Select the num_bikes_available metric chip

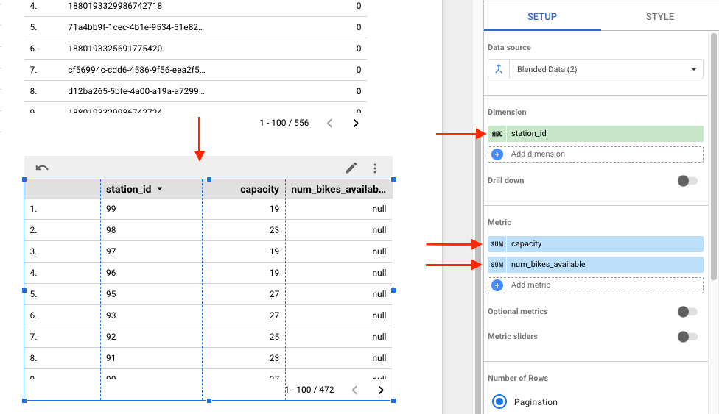point(595,265)
